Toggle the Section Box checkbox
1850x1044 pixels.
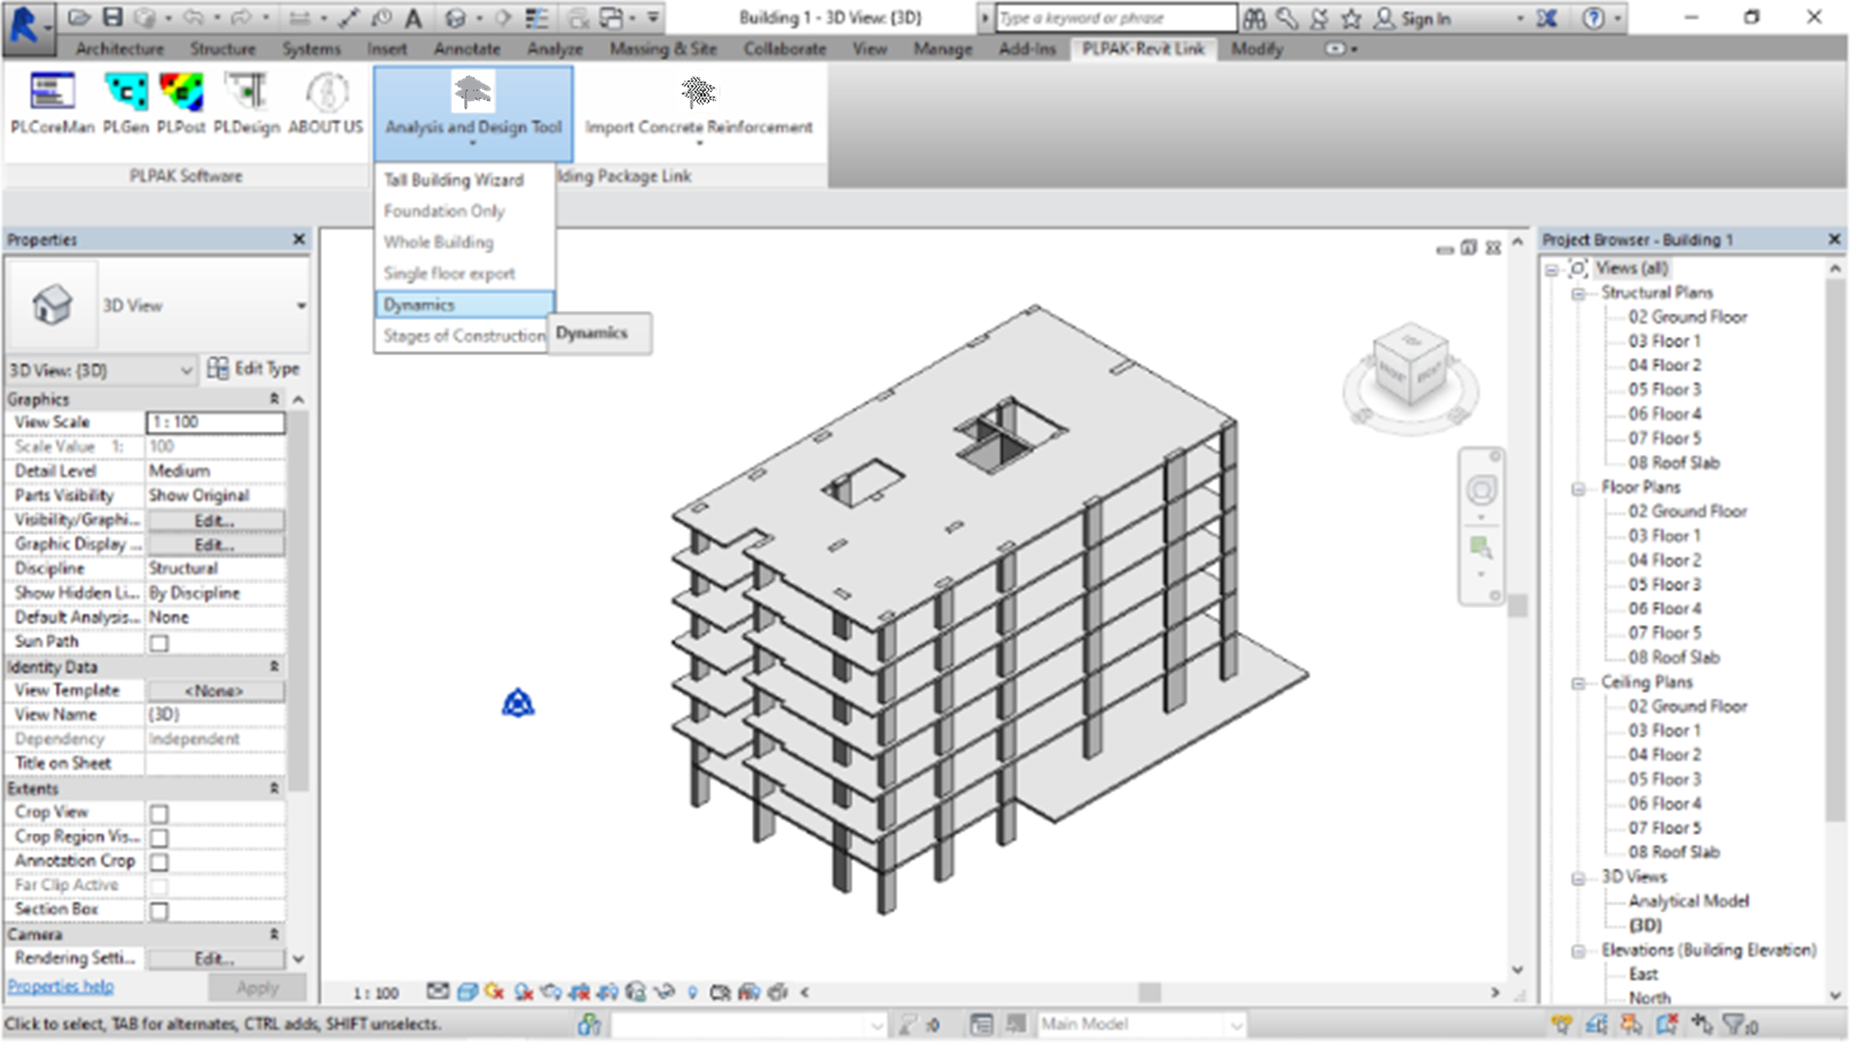159,911
